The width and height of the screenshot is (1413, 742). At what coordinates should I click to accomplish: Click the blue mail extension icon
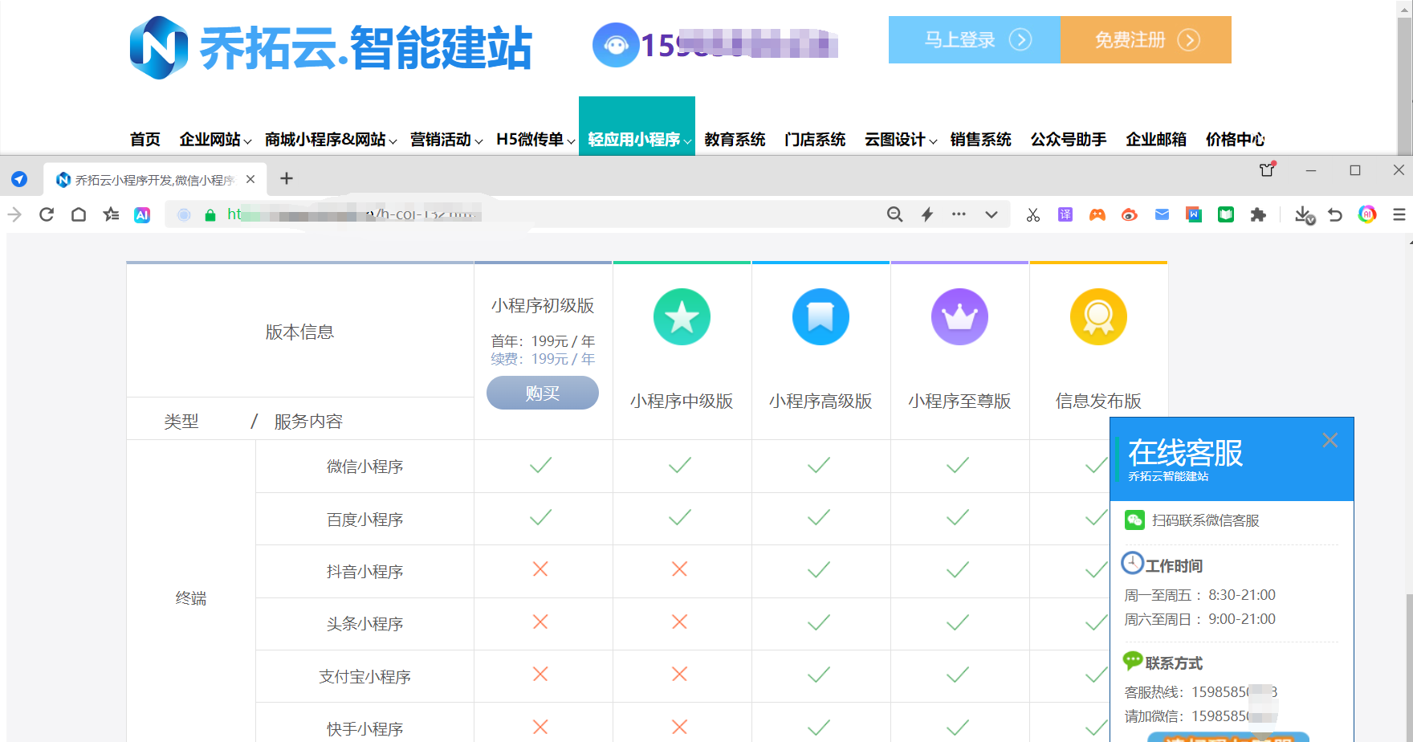[1162, 214]
